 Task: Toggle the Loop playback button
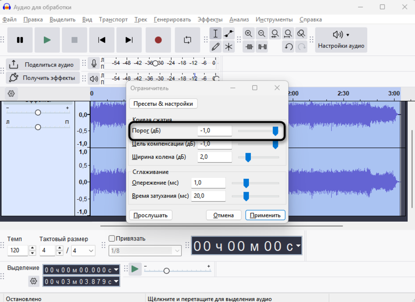point(187,40)
